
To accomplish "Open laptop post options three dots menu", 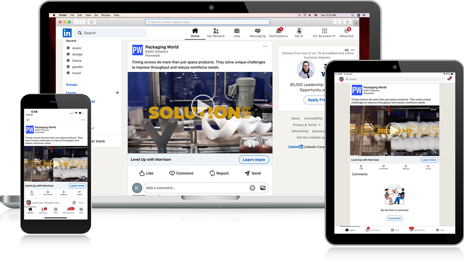I will tap(265, 46).
